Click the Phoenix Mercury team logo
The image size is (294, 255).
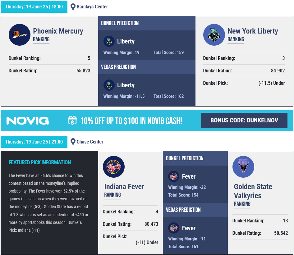[x=20, y=35]
